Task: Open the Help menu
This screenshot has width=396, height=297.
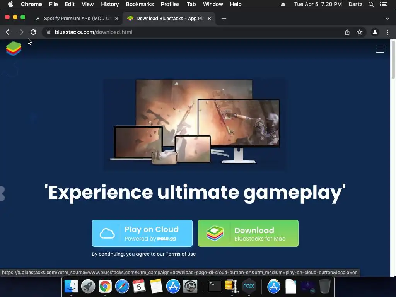Action: [x=236, y=4]
